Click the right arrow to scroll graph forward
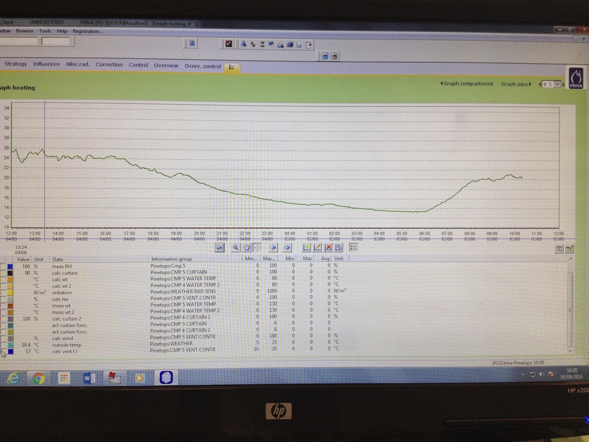 [287, 247]
